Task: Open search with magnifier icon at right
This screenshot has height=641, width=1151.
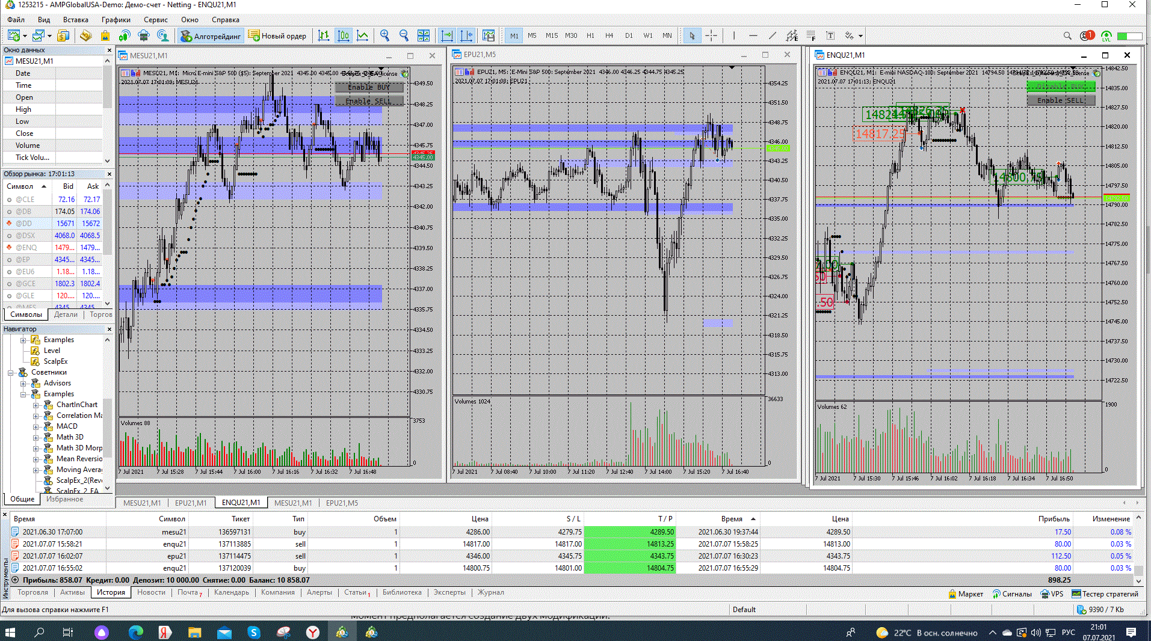Action: [1067, 36]
